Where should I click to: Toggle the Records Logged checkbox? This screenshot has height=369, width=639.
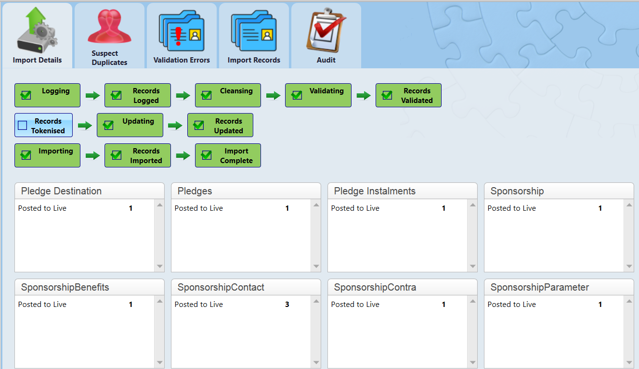[x=116, y=95]
